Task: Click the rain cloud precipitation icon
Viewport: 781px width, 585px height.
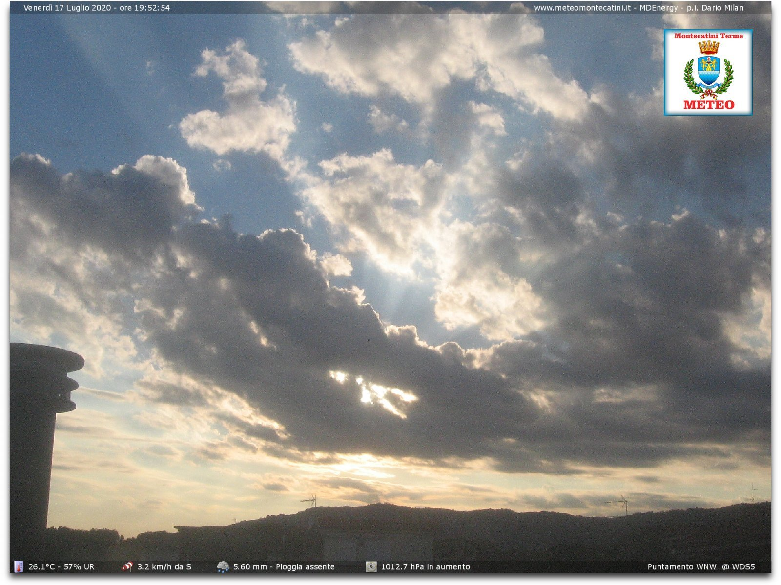Action: pos(223,566)
